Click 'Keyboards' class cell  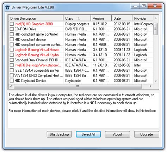tap(73, 81)
